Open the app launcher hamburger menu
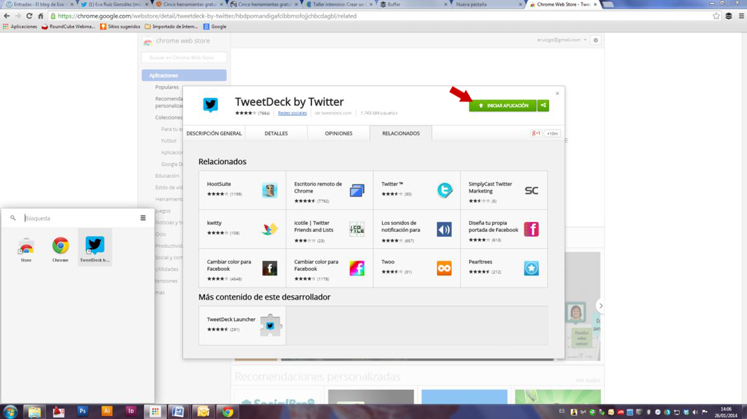The image size is (747, 419). click(143, 218)
